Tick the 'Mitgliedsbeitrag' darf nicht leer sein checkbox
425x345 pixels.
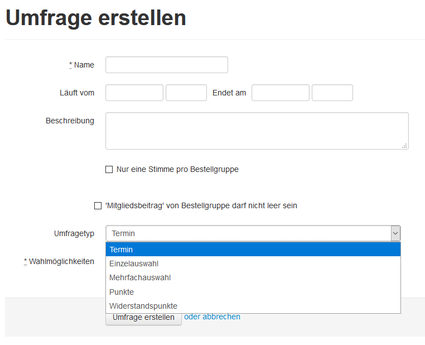click(98, 206)
